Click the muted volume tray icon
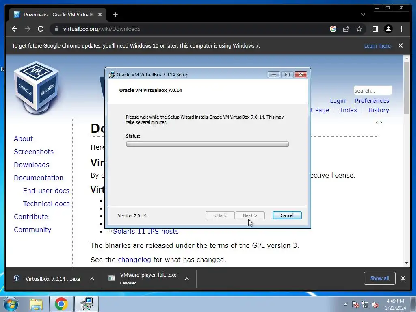The height and width of the screenshot is (312, 416). [375, 304]
